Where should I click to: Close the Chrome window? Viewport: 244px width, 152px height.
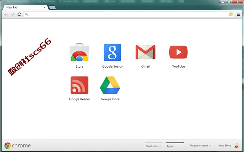click(x=238, y=2)
